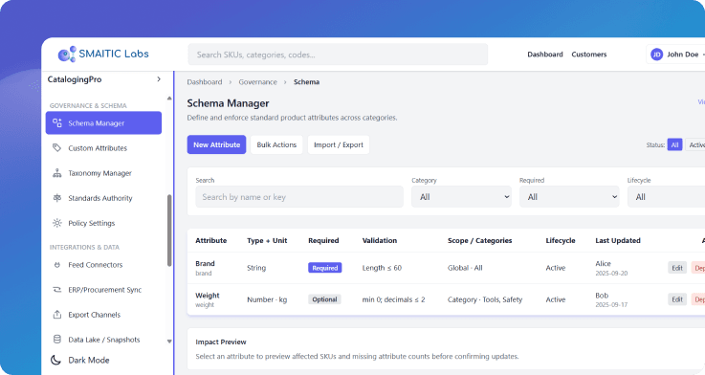Focus the Search by name or key field

[x=299, y=196]
